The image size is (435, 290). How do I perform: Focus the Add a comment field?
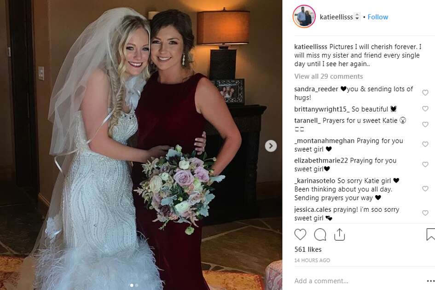click(x=358, y=281)
